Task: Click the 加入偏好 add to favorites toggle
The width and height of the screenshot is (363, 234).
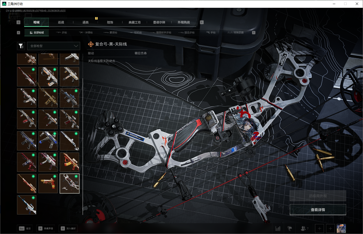Action: tap(68, 228)
